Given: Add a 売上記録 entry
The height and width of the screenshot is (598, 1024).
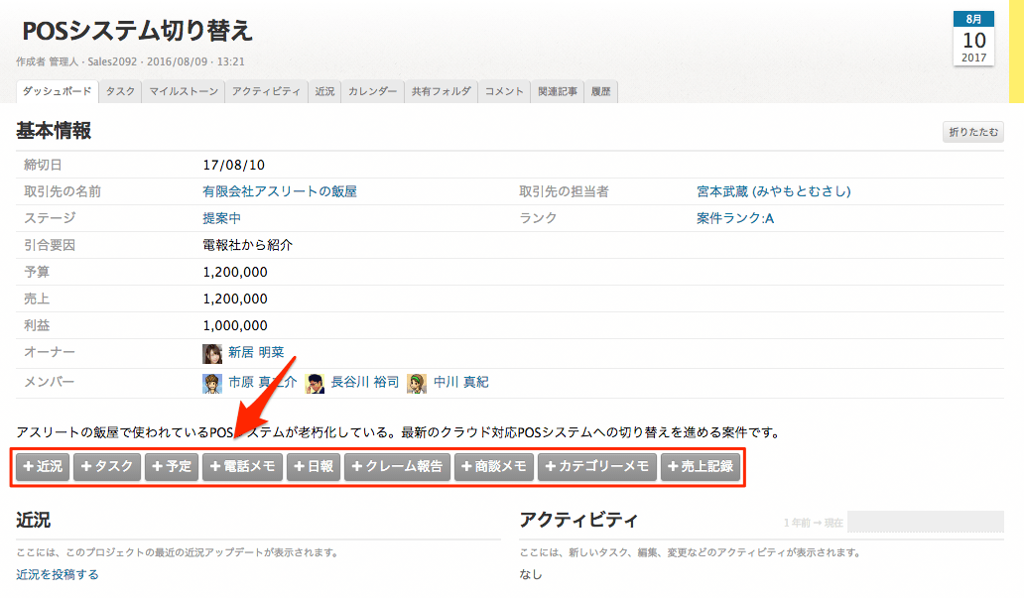Looking at the screenshot, I should click(x=701, y=467).
